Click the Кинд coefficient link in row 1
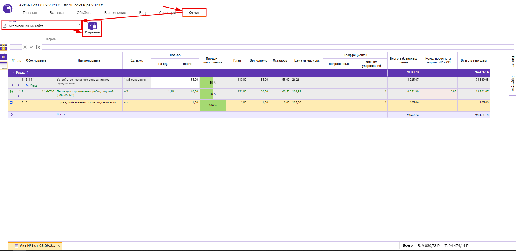The width and height of the screenshot is (516, 251). pos(34,85)
